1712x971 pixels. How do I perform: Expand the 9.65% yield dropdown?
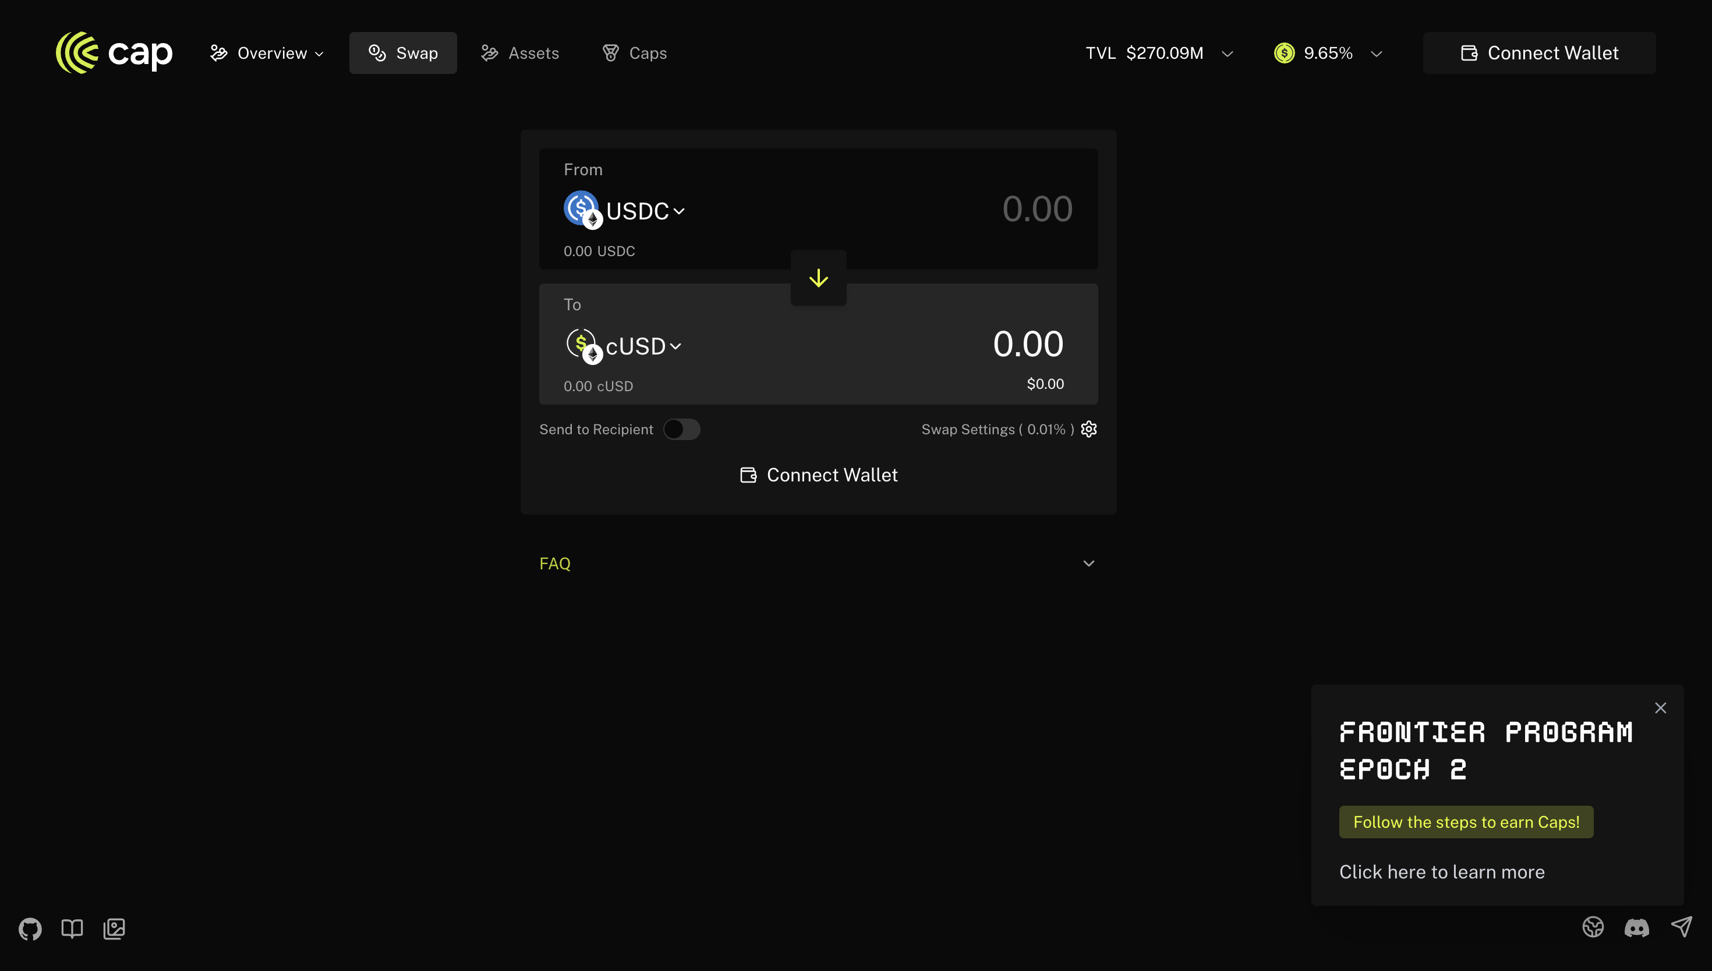[1327, 54]
